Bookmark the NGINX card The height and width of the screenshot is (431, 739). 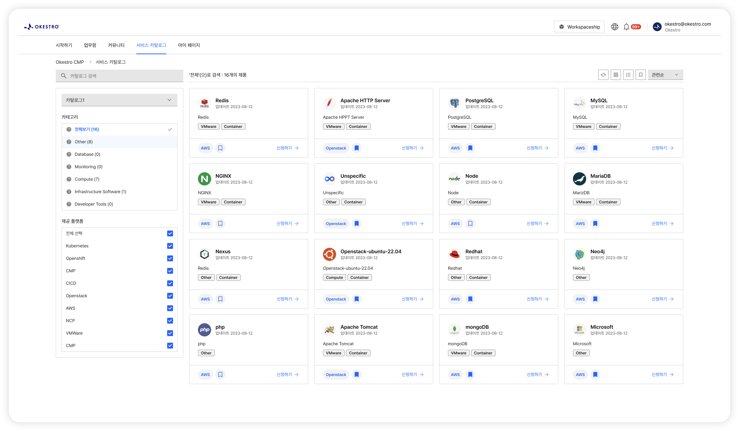[220, 224]
